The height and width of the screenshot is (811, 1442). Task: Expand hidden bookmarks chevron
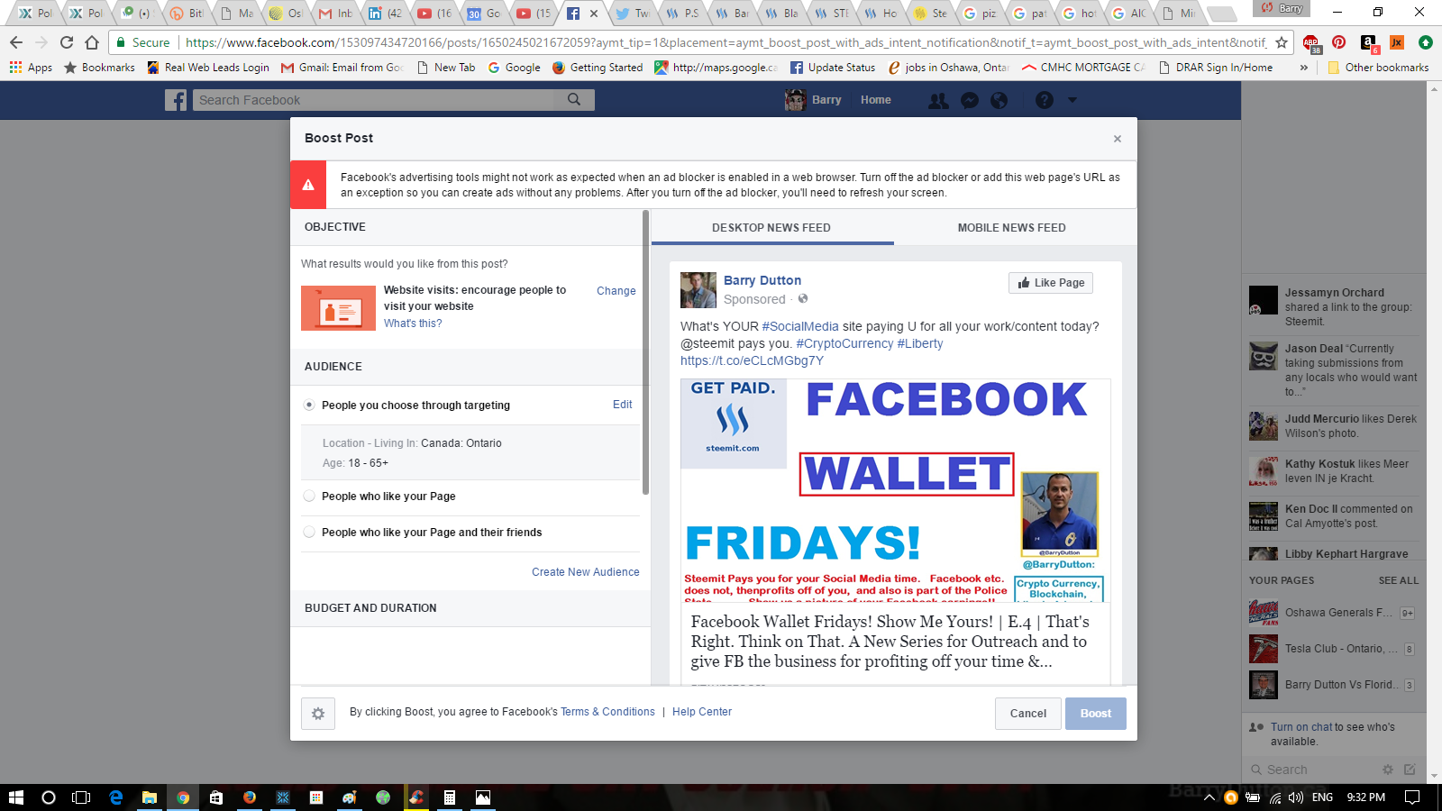pyautogui.click(x=1303, y=68)
